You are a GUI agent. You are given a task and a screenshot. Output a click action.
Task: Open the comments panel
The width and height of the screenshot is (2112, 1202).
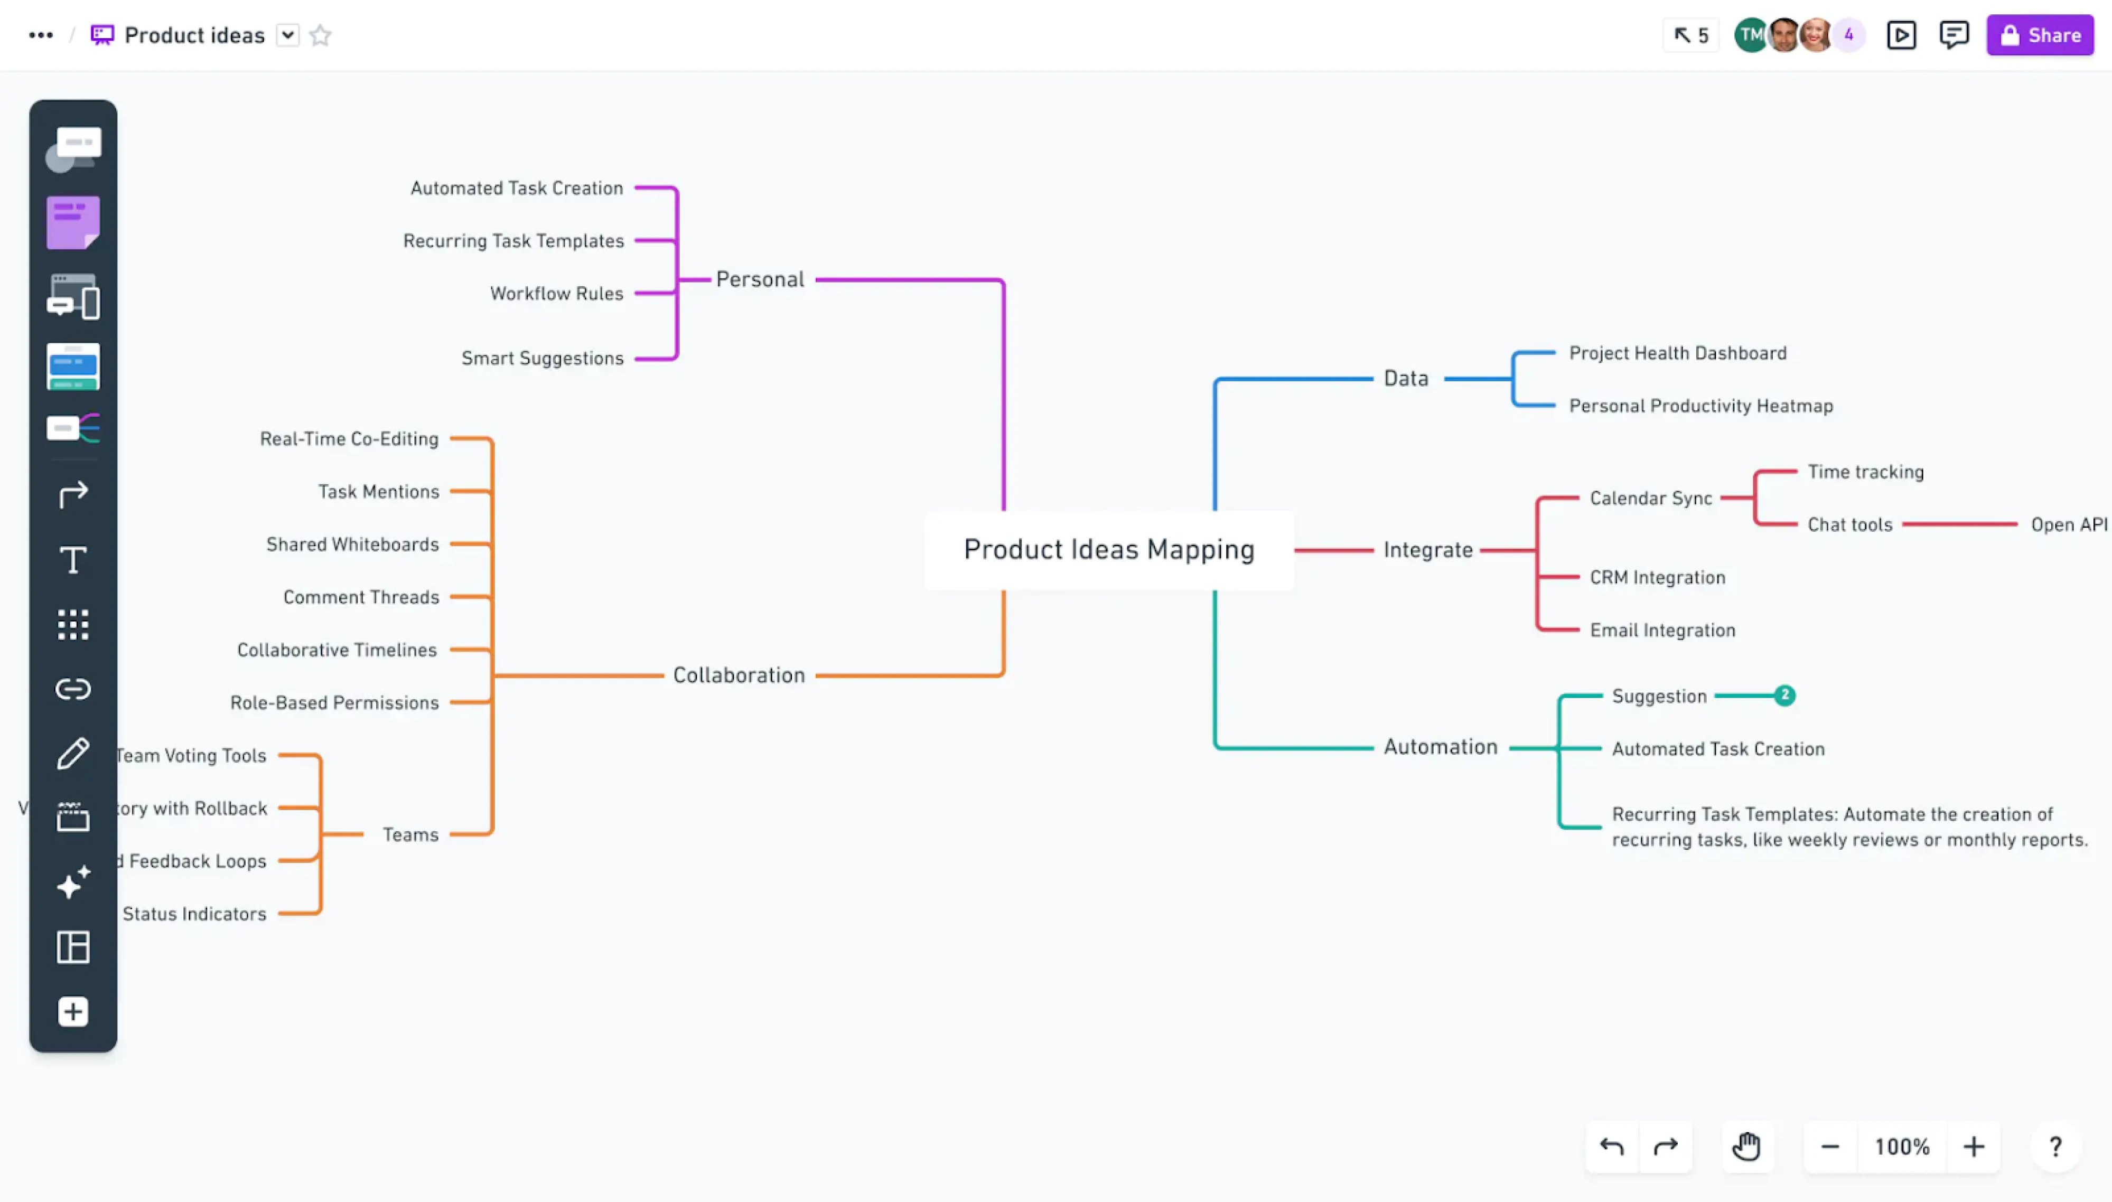coord(1954,35)
